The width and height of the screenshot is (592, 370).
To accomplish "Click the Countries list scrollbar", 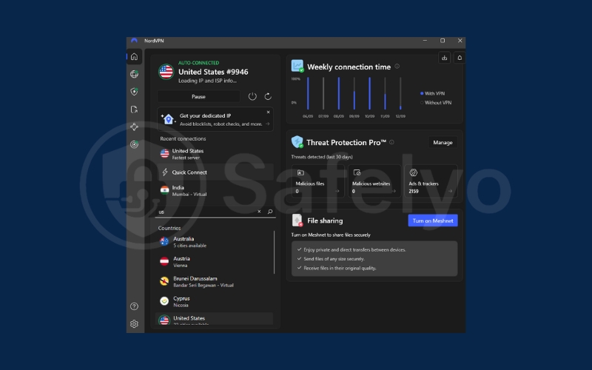I will (274, 252).
